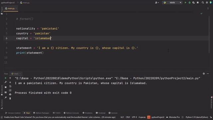
Task: Click the Auto Reset Color Scheme status message
Action: click(60, 117)
